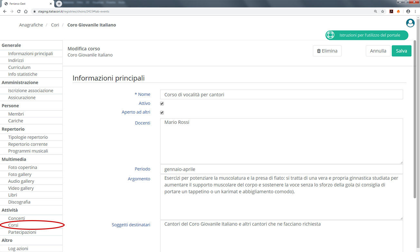Click into the Periodo input field

click(x=281, y=169)
